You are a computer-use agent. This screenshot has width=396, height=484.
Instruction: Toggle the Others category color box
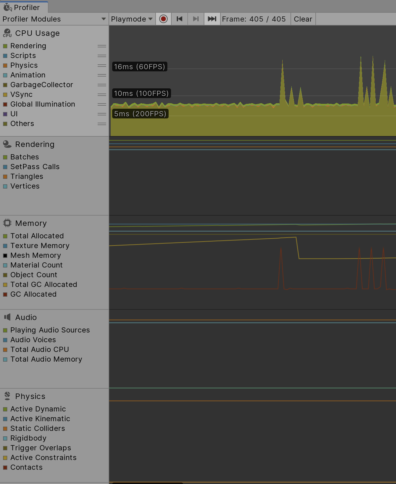5,124
